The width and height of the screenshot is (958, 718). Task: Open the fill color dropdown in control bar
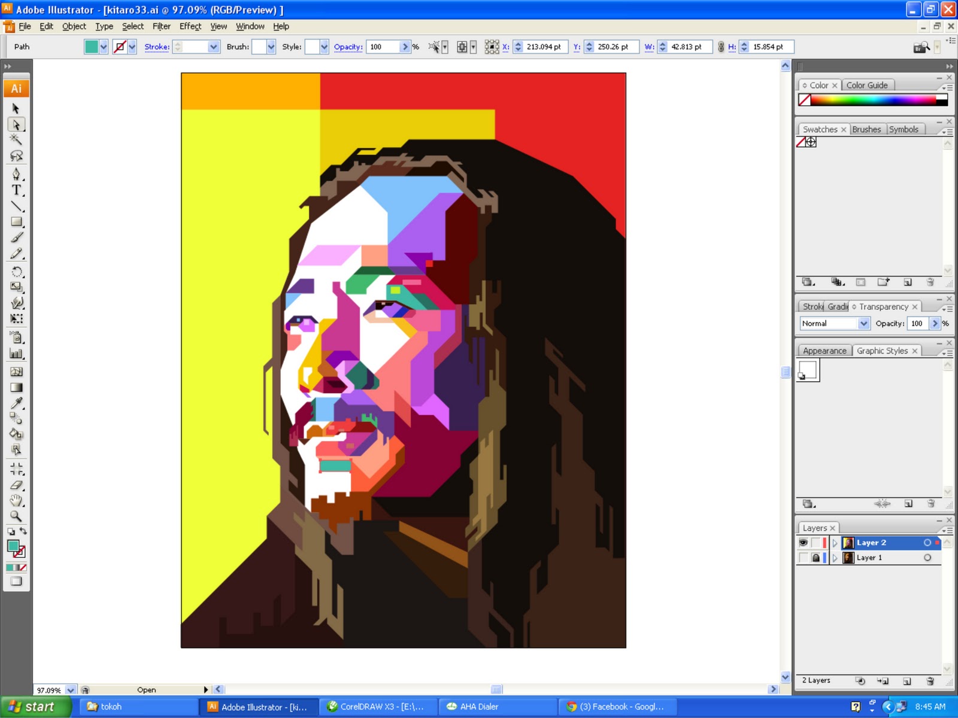click(x=104, y=47)
